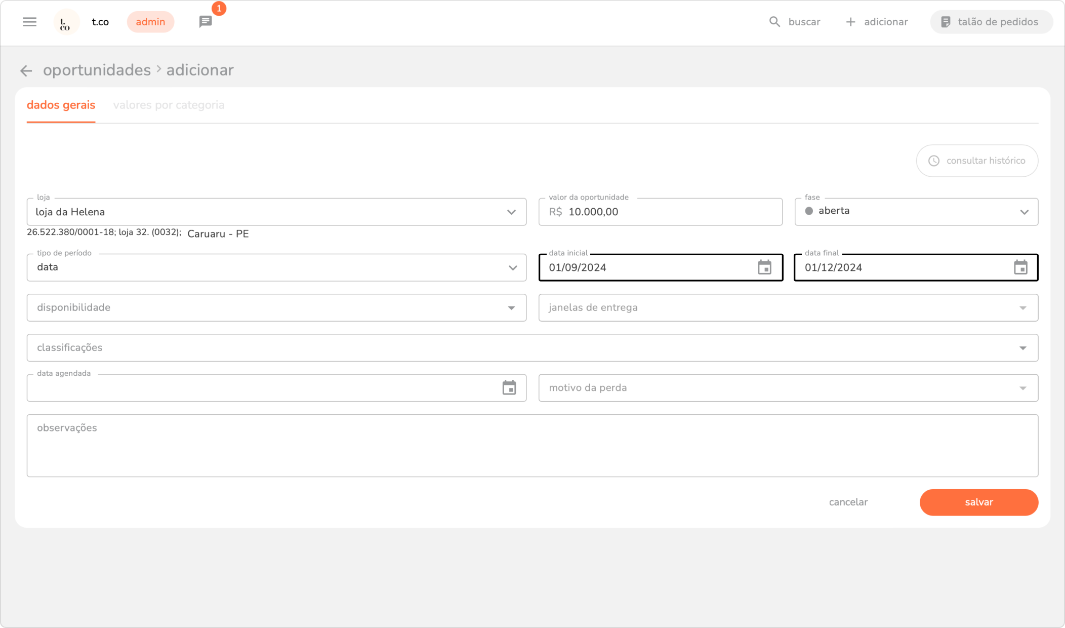The width and height of the screenshot is (1065, 628).
Task: Expand the loja dropdown
Action: tap(511, 212)
